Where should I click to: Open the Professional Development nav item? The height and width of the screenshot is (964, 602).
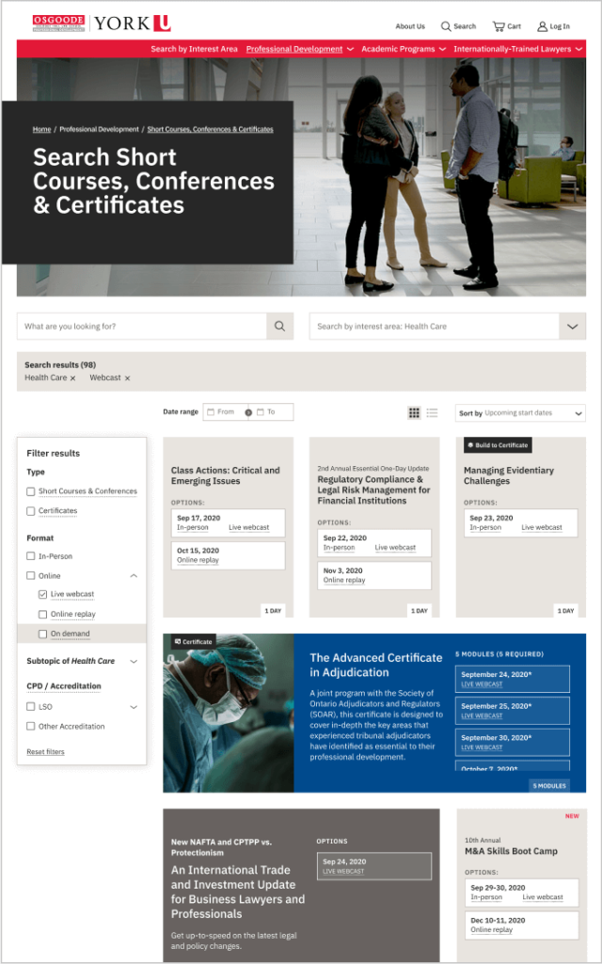(x=294, y=49)
